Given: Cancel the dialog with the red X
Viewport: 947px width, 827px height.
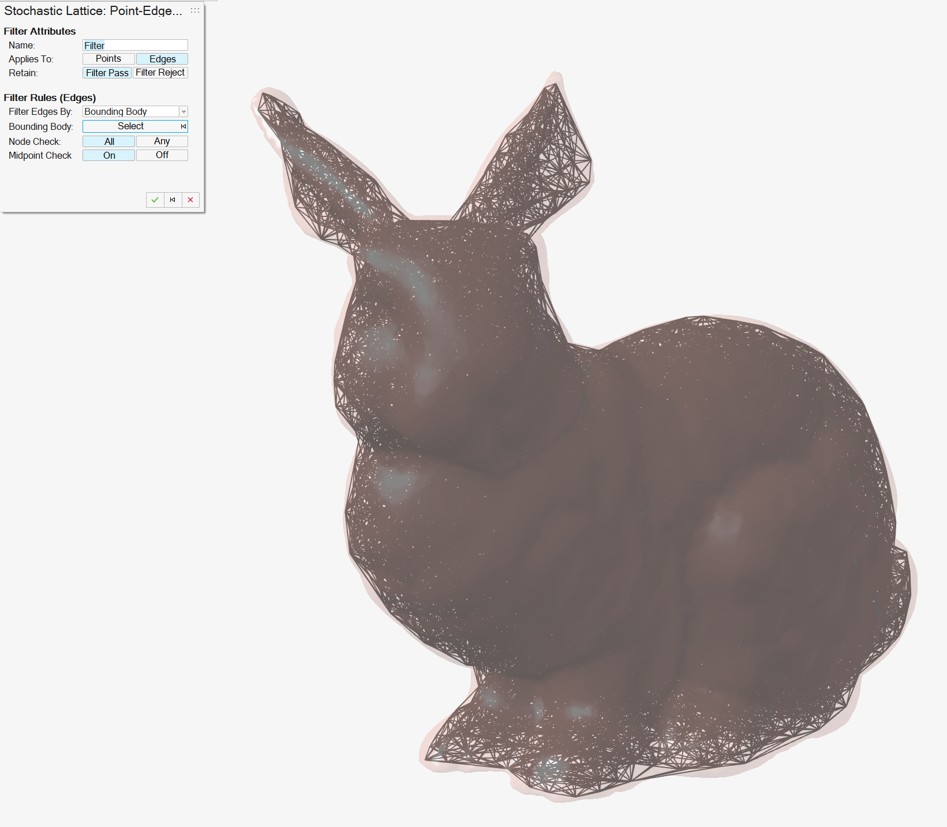Looking at the screenshot, I should point(190,200).
